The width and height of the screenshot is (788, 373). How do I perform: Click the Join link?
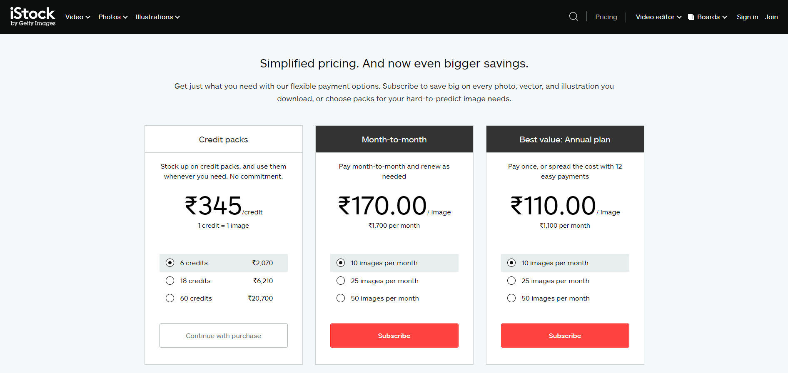pos(771,17)
